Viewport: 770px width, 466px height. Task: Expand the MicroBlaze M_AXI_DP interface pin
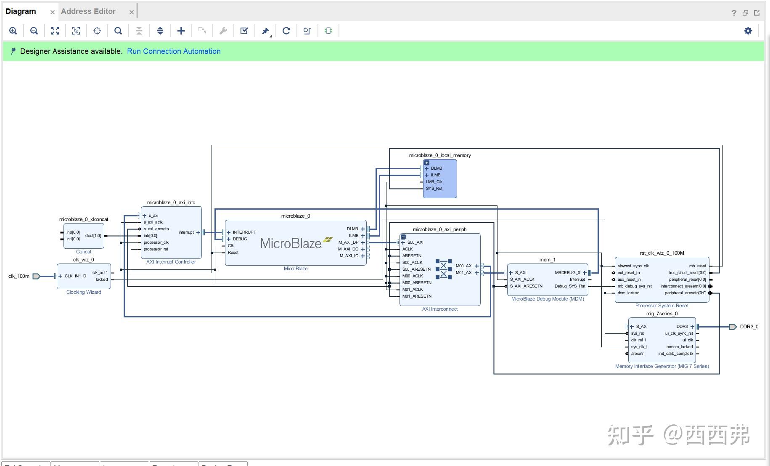point(363,242)
